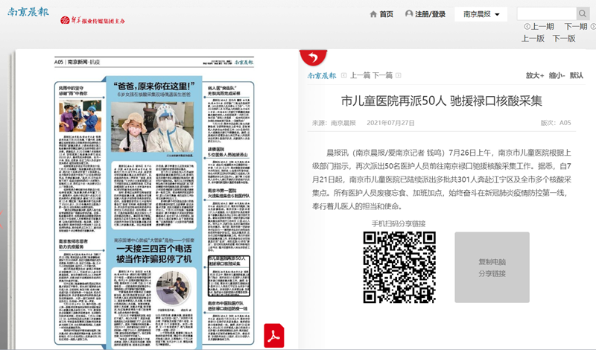Click the home icon beside 首页
This screenshot has height=350, width=596.
pos(373,14)
